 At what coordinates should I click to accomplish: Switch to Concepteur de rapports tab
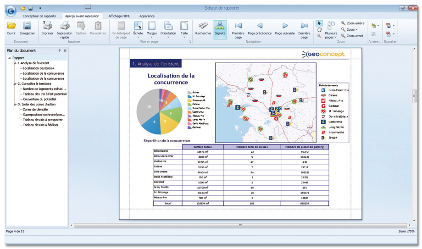point(39,16)
